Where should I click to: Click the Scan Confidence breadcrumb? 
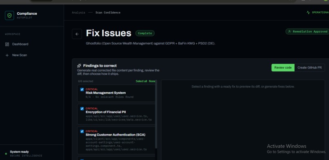(x=108, y=13)
